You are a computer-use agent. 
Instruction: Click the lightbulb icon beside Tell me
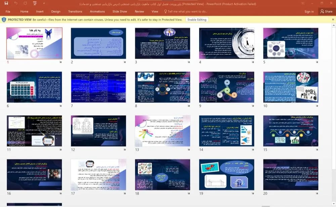(x=165, y=11)
